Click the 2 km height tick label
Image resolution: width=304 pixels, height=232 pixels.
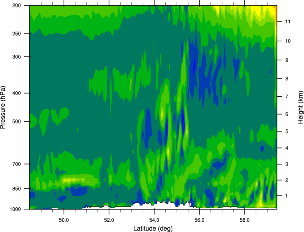[287, 180]
